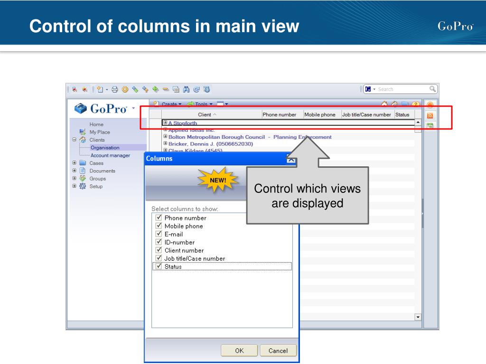Click the Cases folder icon
Viewport: 486px width, 364px height.
tap(83, 163)
